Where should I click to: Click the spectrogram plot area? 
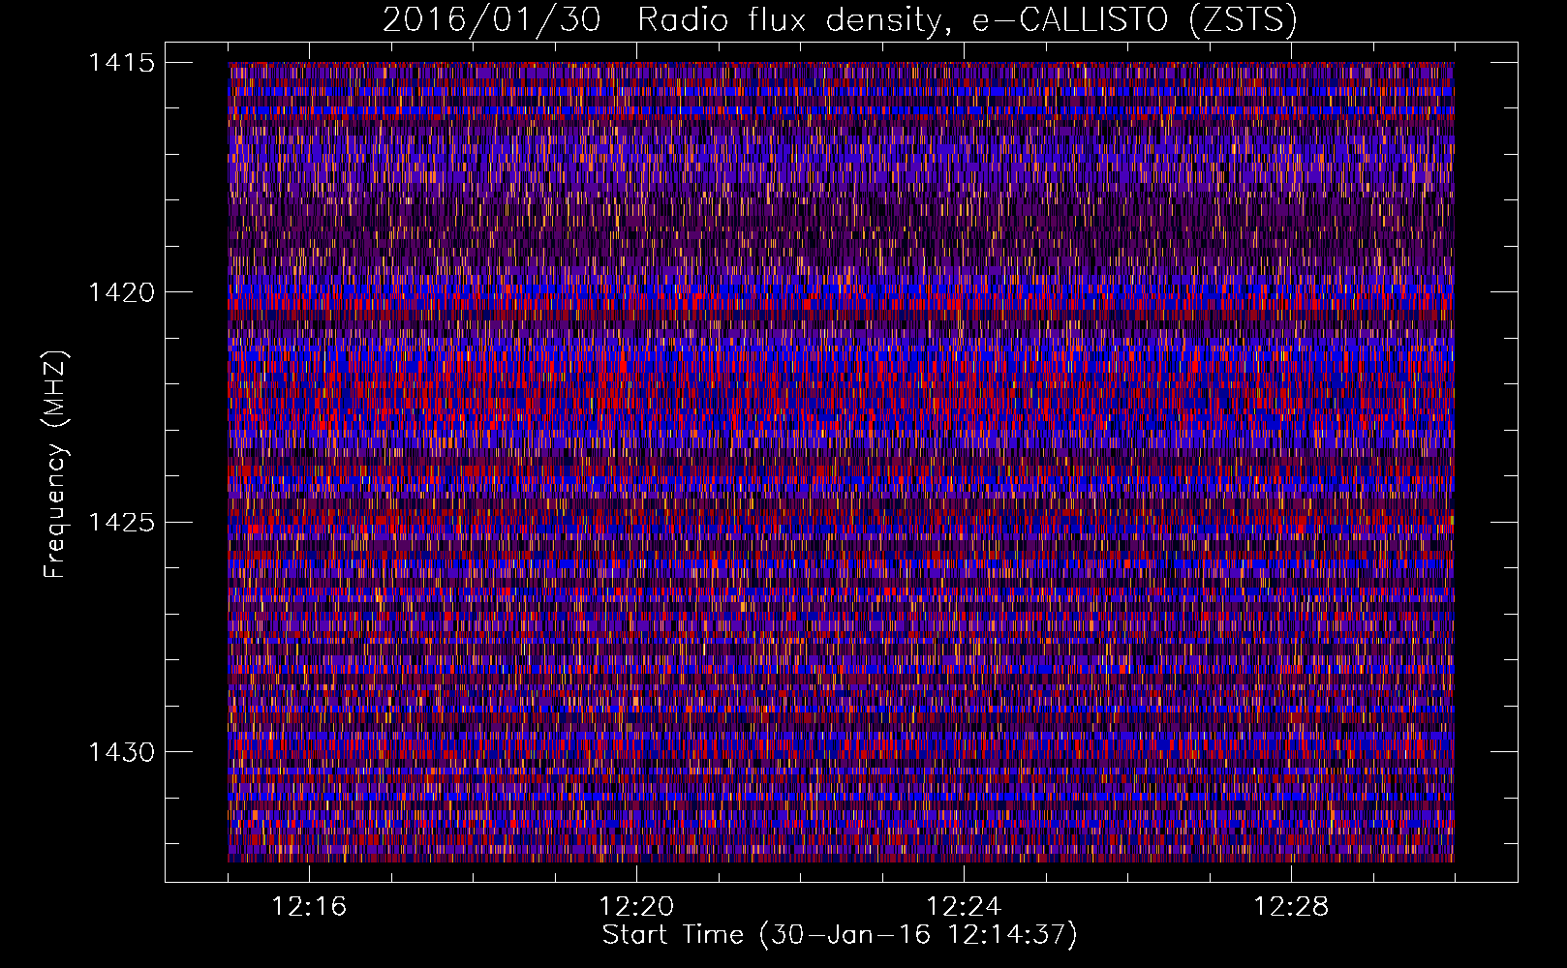[841, 462]
